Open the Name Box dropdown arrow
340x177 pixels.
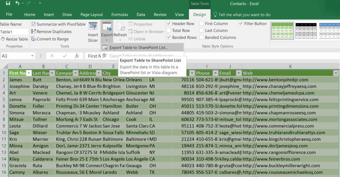pyautogui.click(x=32, y=56)
